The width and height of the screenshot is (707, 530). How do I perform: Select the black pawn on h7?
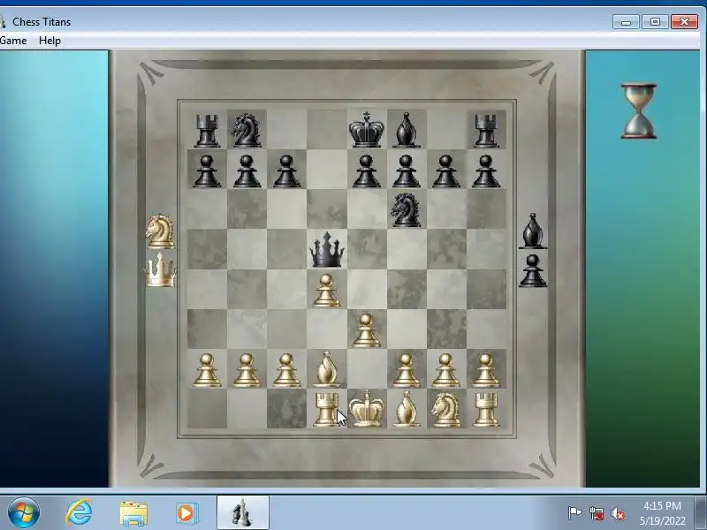[486, 171]
